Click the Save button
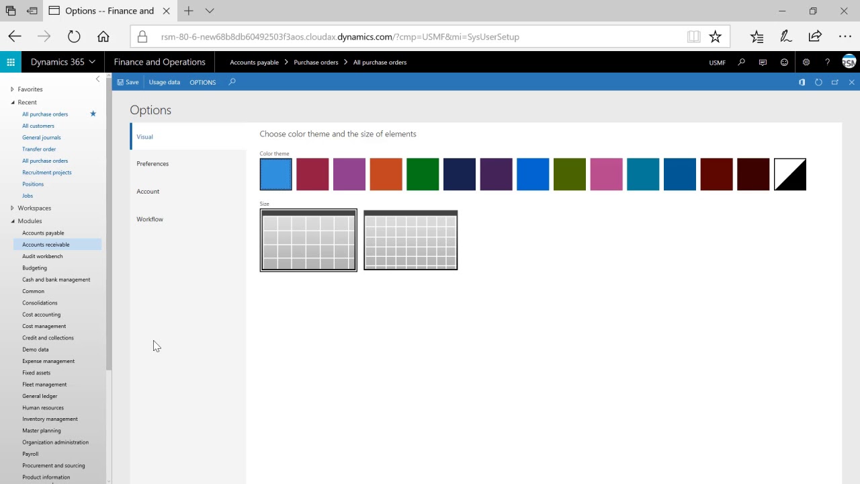 click(x=128, y=82)
